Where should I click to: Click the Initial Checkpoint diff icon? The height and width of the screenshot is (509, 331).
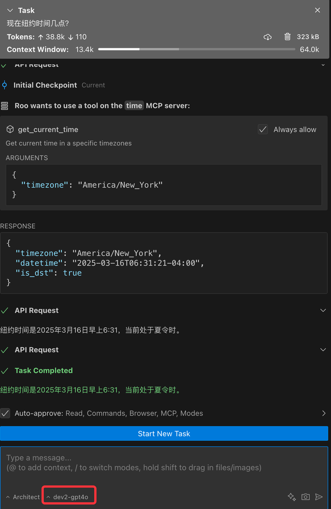coord(5,85)
